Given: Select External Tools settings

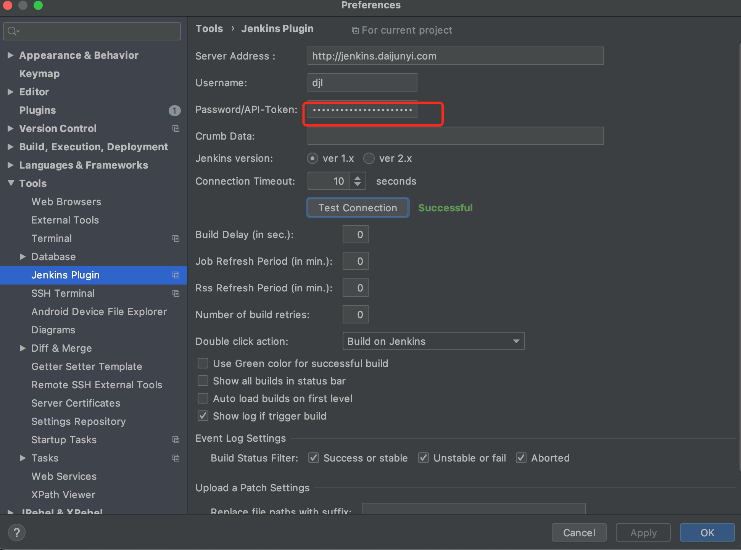Looking at the screenshot, I should click(65, 220).
